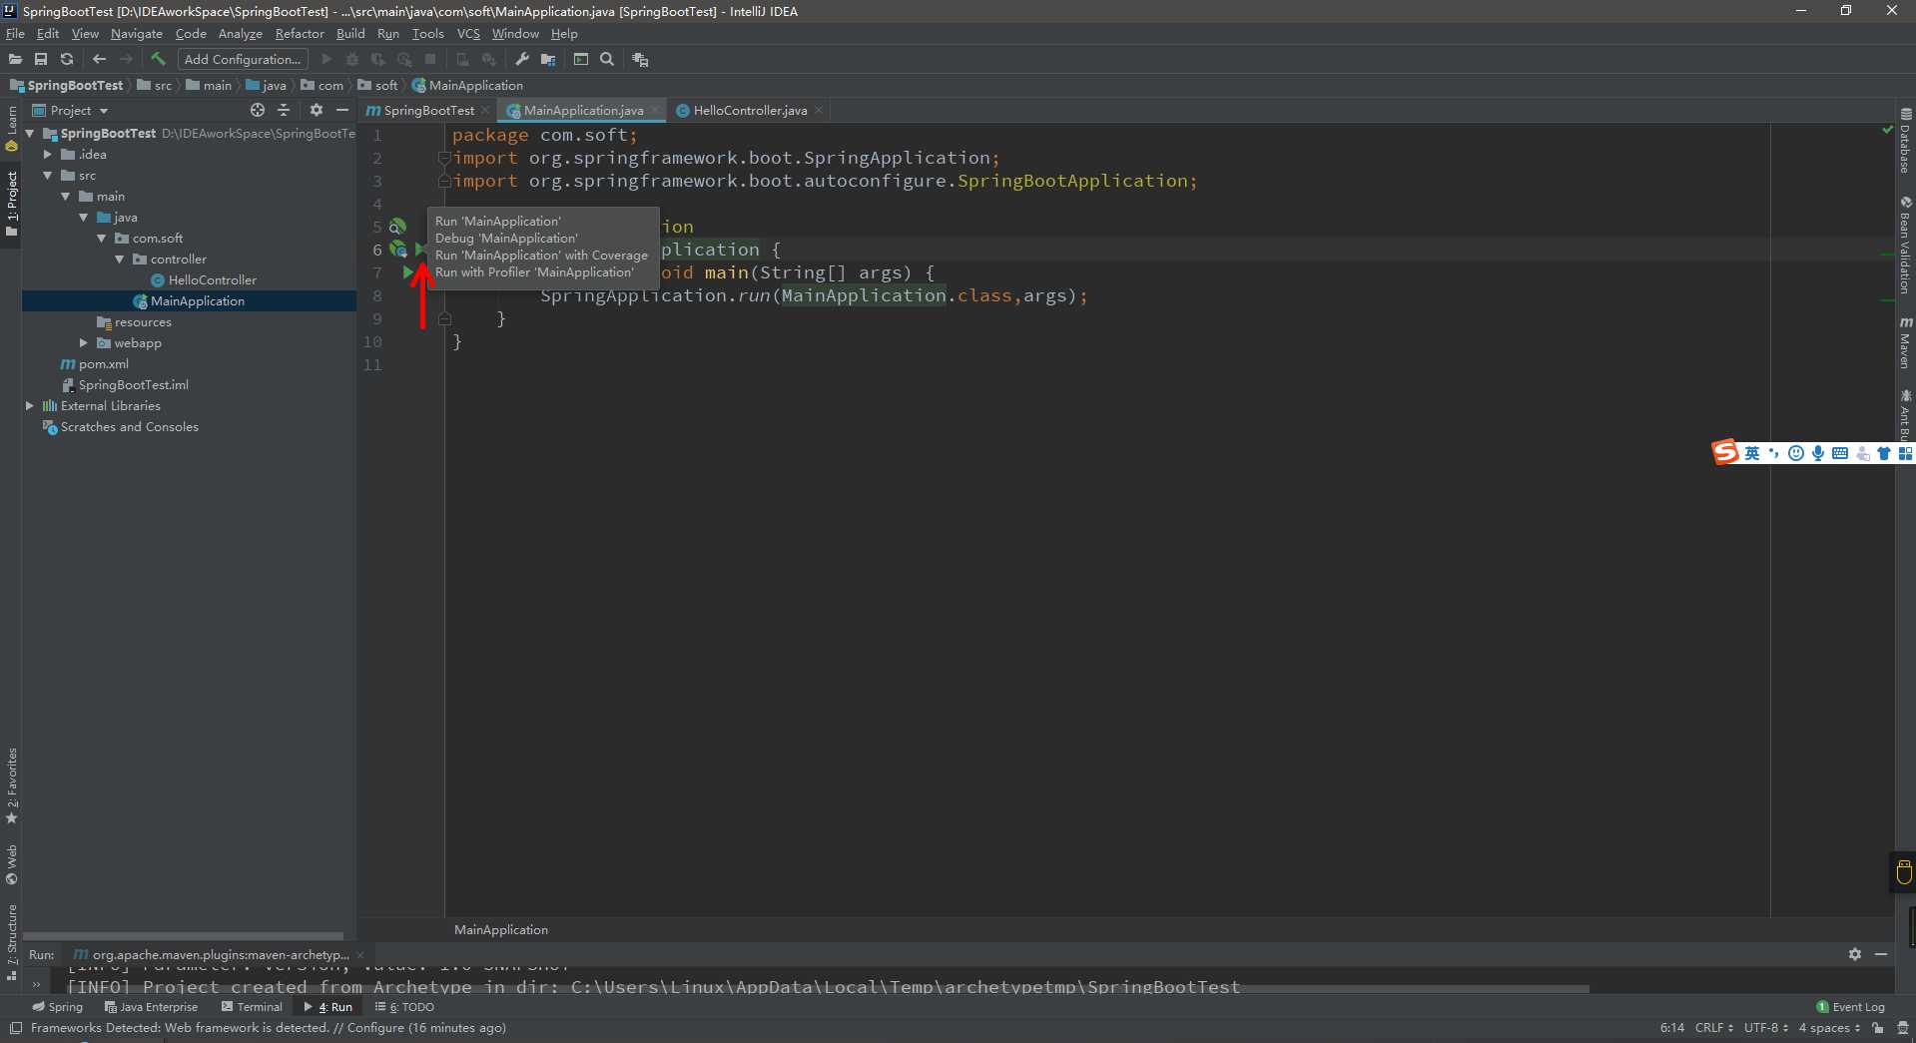
Task: Collapse the com.soft package
Action: pos(102,239)
